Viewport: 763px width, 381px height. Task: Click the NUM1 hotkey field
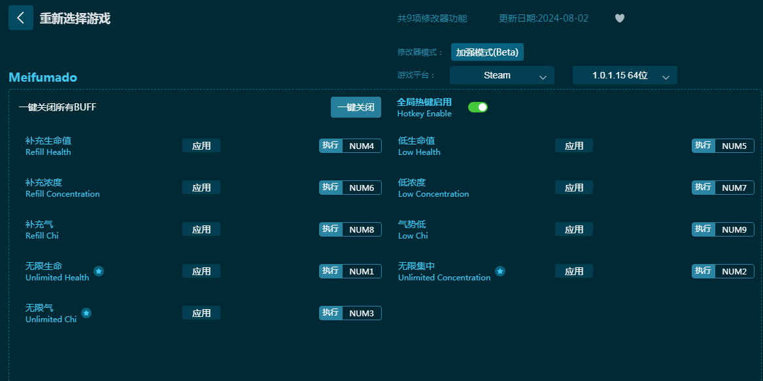click(362, 271)
